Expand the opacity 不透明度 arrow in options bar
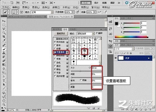 coord(73,12)
